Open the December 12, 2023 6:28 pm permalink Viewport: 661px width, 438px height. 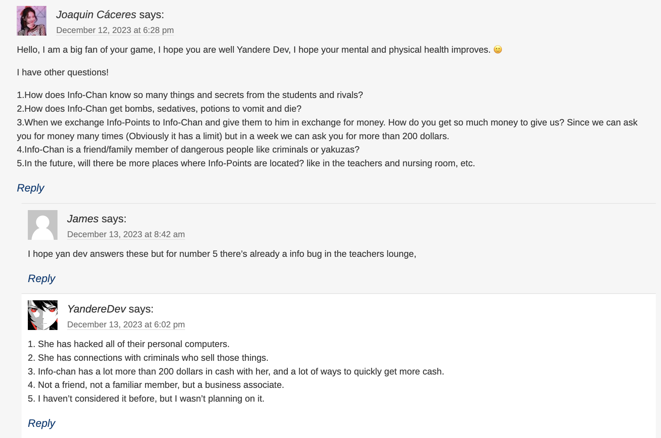click(x=115, y=30)
